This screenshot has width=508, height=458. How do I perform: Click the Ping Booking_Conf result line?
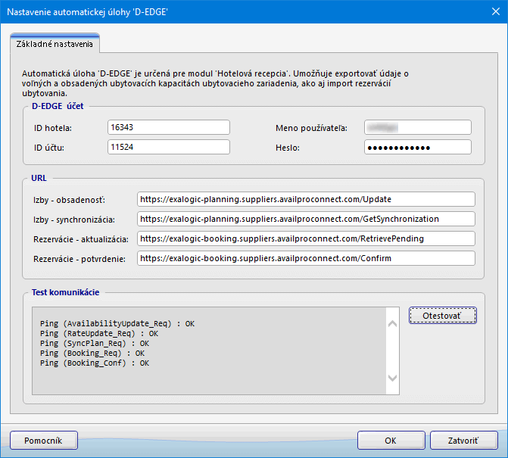[x=94, y=363]
